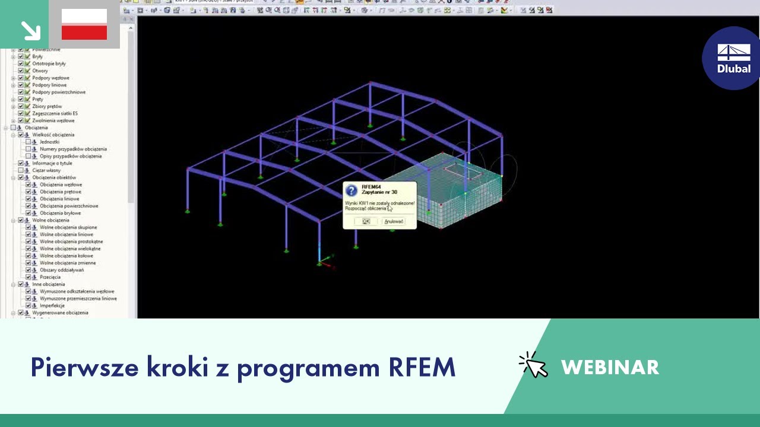760x427 pixels.
Task: Toggle the Ortotropie bryły checkbox
Action: click(21, 63)
